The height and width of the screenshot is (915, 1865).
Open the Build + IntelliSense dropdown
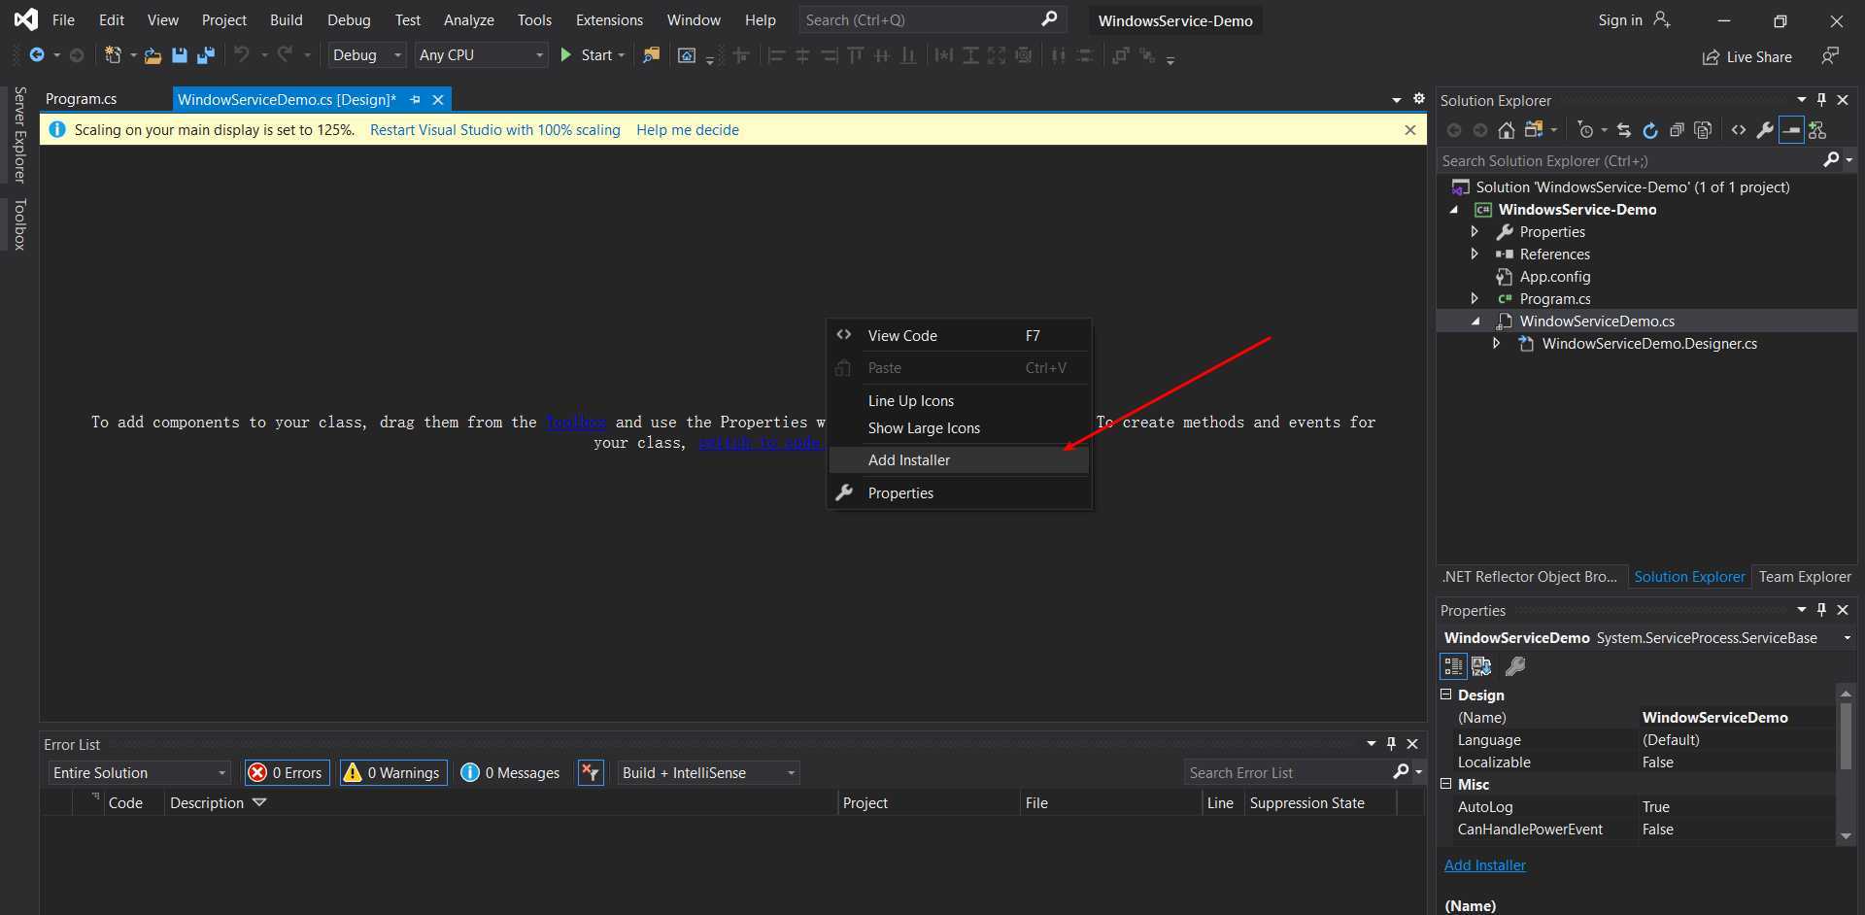(x=708, y=773)
